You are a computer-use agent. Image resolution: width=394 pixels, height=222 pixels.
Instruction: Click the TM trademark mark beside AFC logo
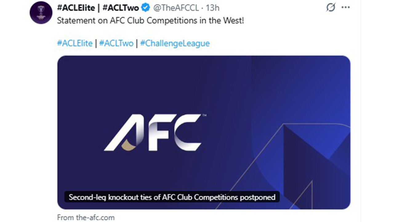coord(204,116)
